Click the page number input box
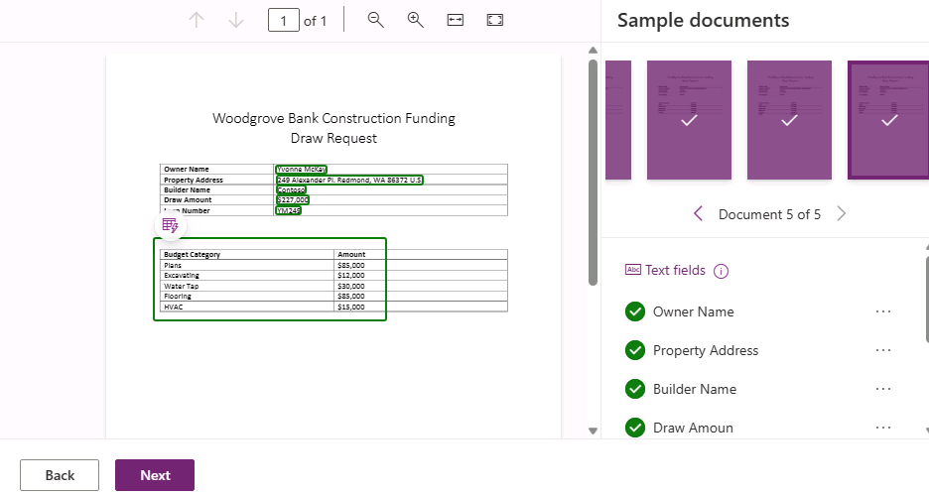 [284, 20]
